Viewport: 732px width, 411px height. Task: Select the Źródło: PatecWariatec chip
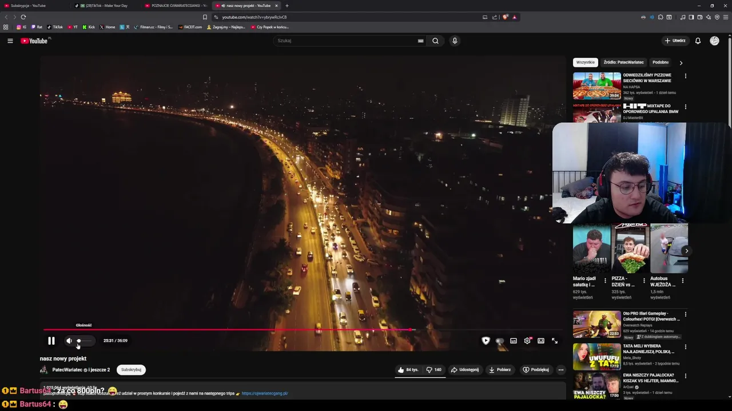[623, 62]
